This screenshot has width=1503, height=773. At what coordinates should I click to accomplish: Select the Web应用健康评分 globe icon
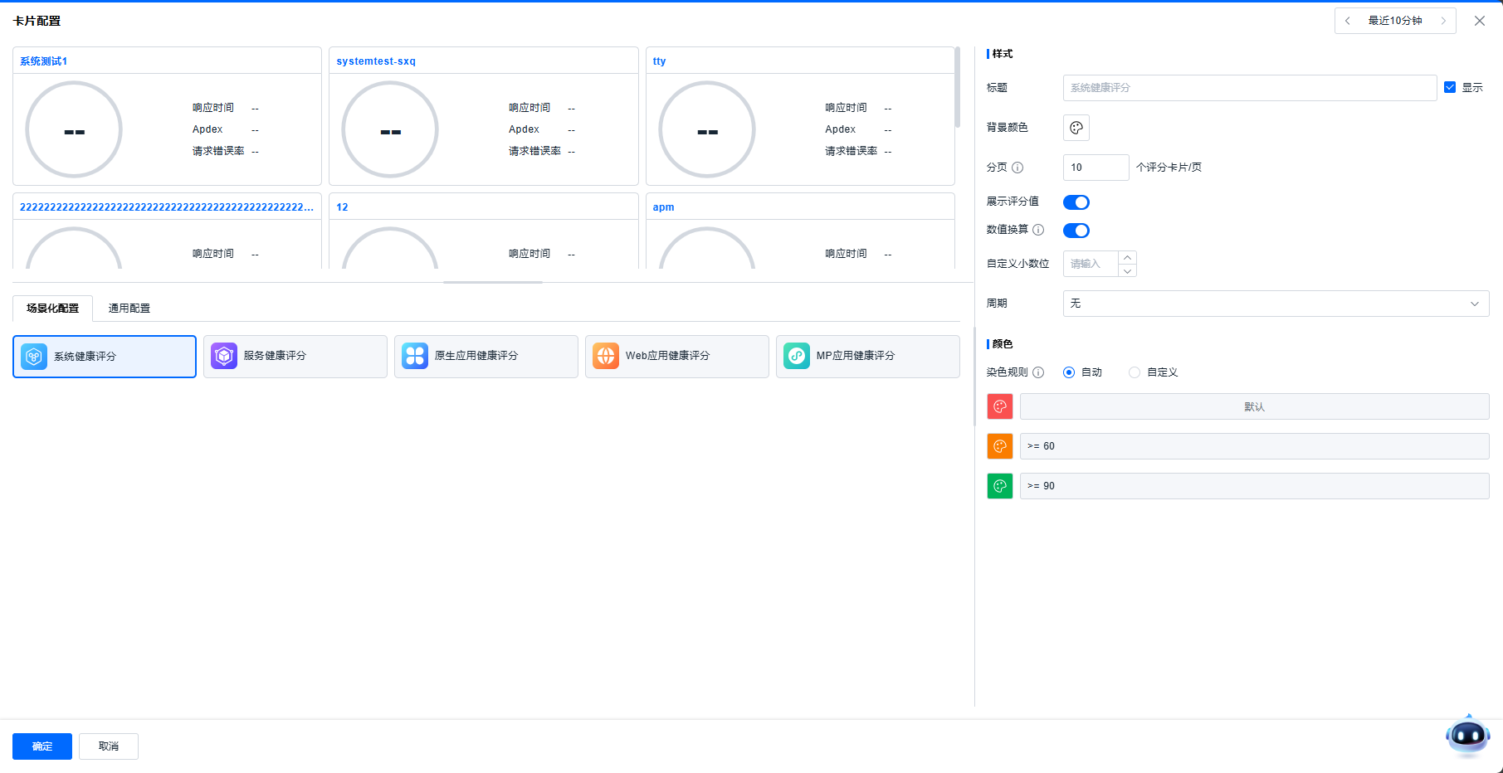[606, 356]
